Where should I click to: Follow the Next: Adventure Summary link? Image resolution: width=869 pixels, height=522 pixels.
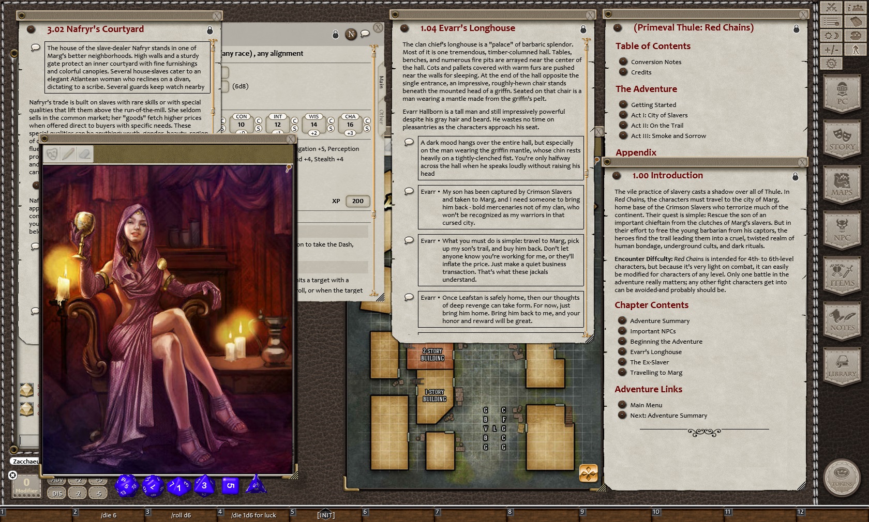pyautogui.click(x=668, y=416)
